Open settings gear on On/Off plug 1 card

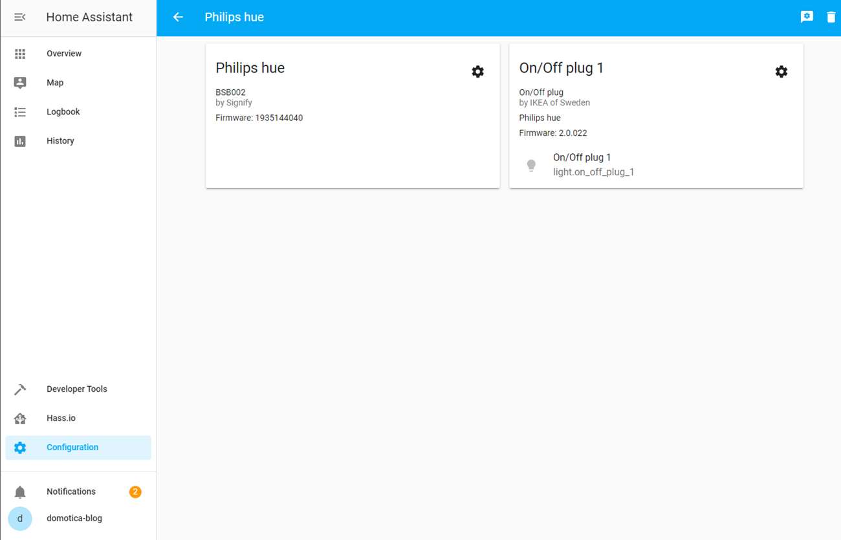(x=781, y=72)
